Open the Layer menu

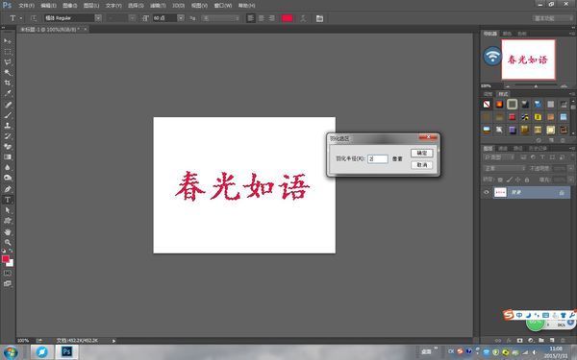91,6
